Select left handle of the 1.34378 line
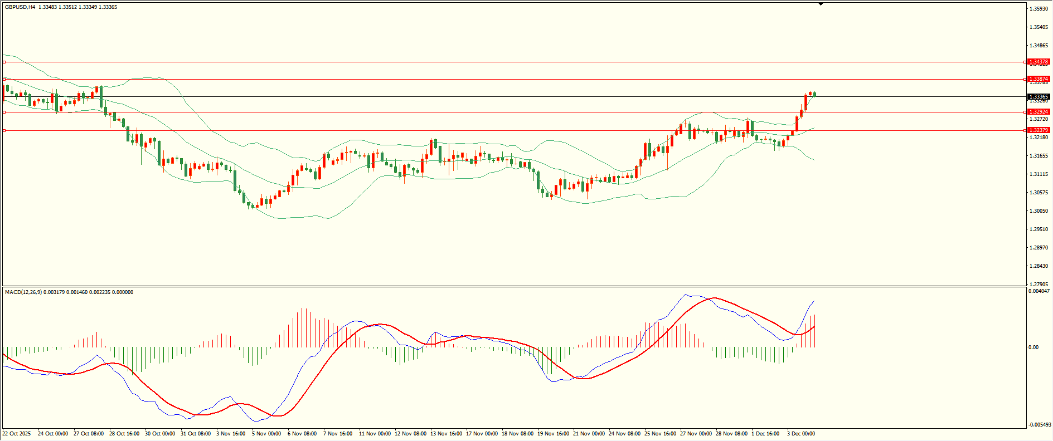1053x441 pixels. (x=4, y=62)
